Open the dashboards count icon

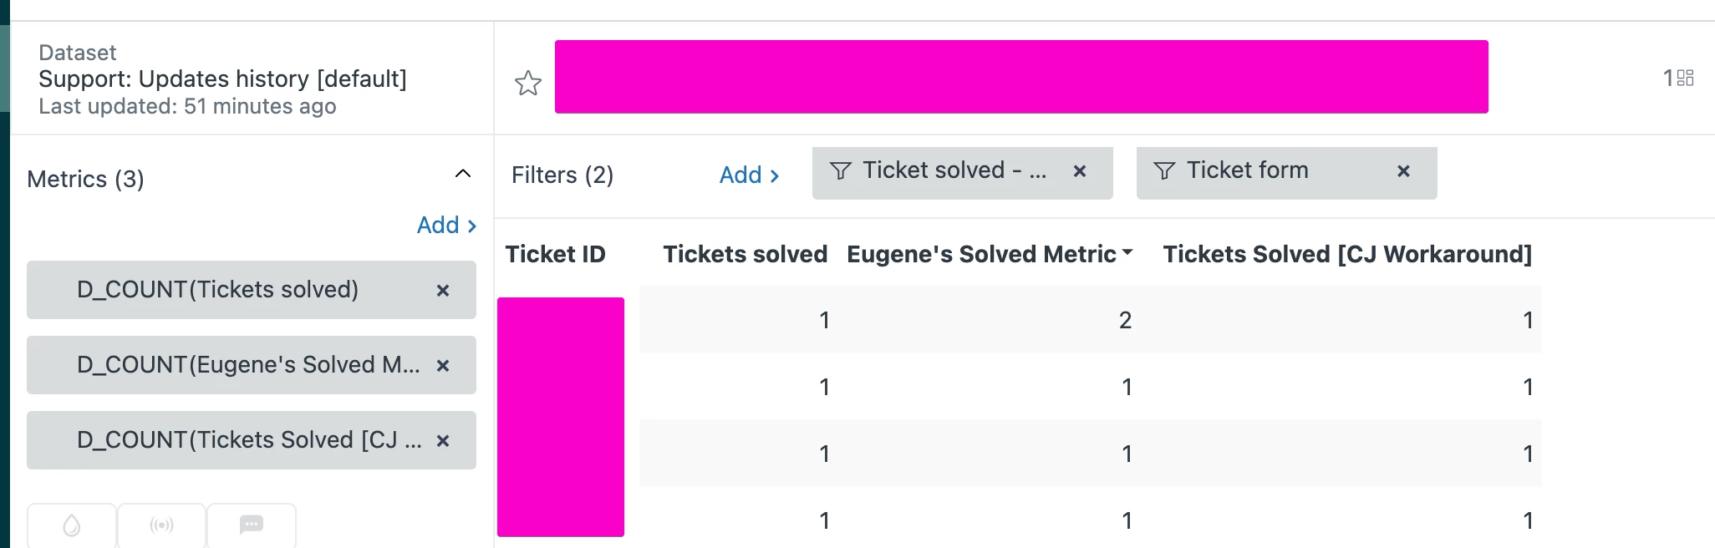pos(1684,78)
